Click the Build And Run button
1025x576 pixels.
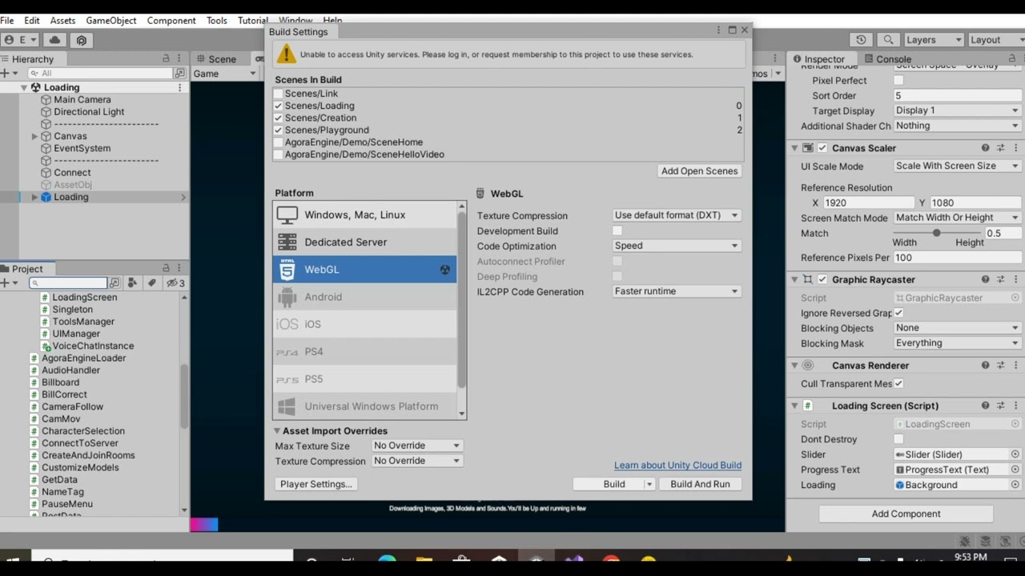(x=700, y=484)
